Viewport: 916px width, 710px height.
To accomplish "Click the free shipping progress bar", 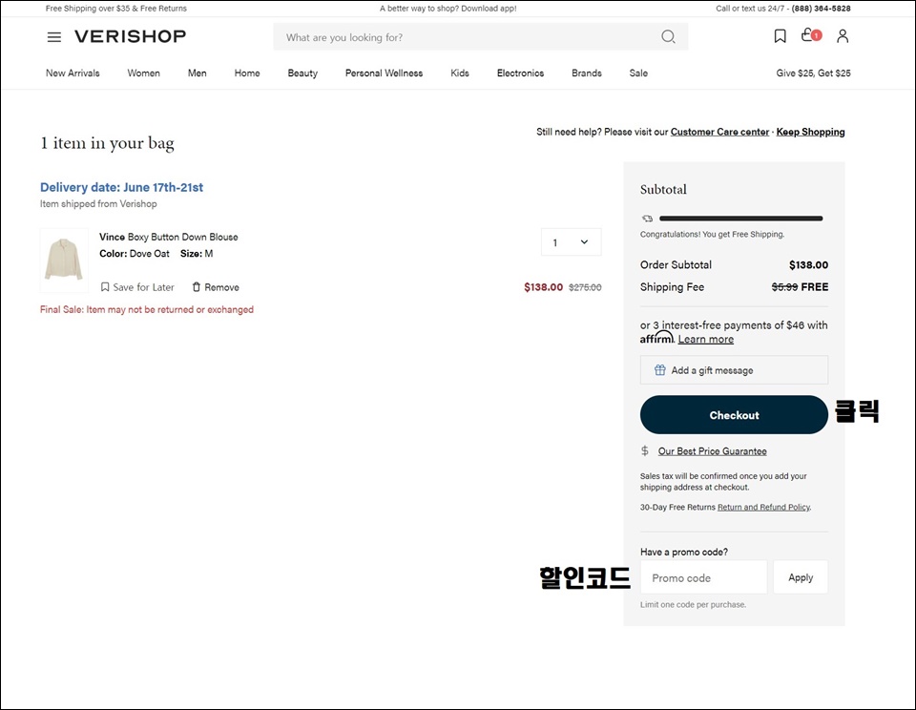I will 740,219.
